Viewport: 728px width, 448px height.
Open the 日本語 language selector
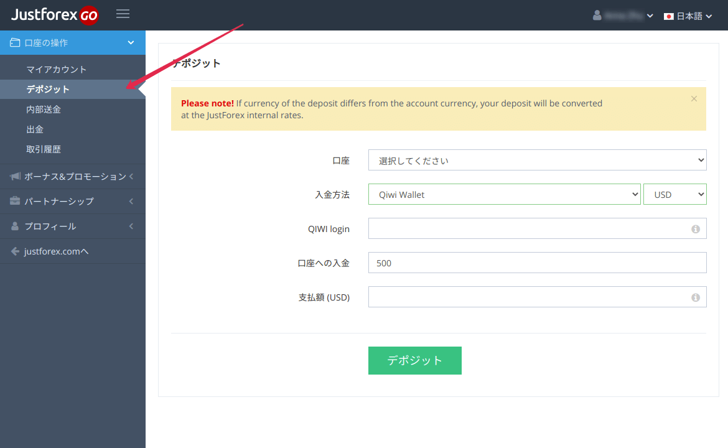(688, 16)
